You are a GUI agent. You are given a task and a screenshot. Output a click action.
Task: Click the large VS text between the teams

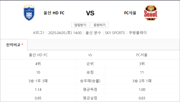[90, 13]
